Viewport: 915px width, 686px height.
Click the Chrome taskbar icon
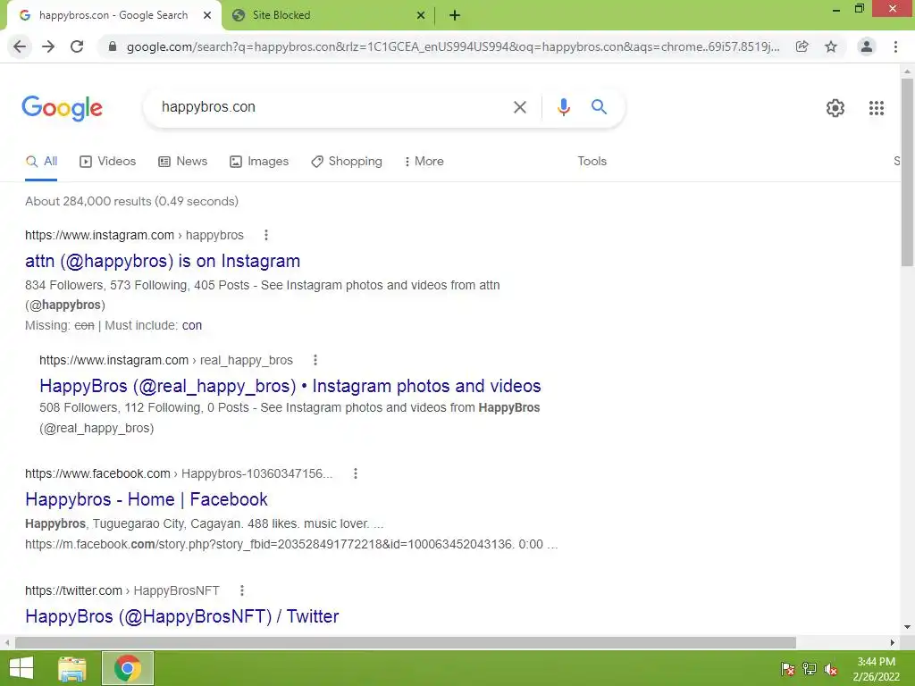coord(127,668)
